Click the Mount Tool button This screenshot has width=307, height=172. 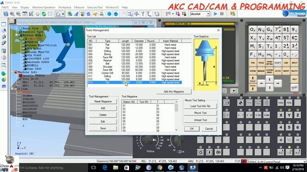tap(201, 113)
